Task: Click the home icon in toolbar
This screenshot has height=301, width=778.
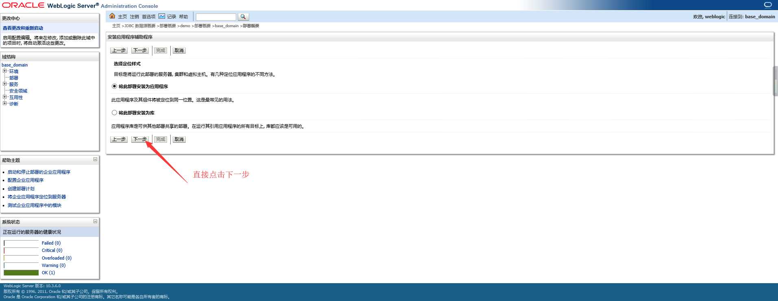Action: (x=112, y=16)
